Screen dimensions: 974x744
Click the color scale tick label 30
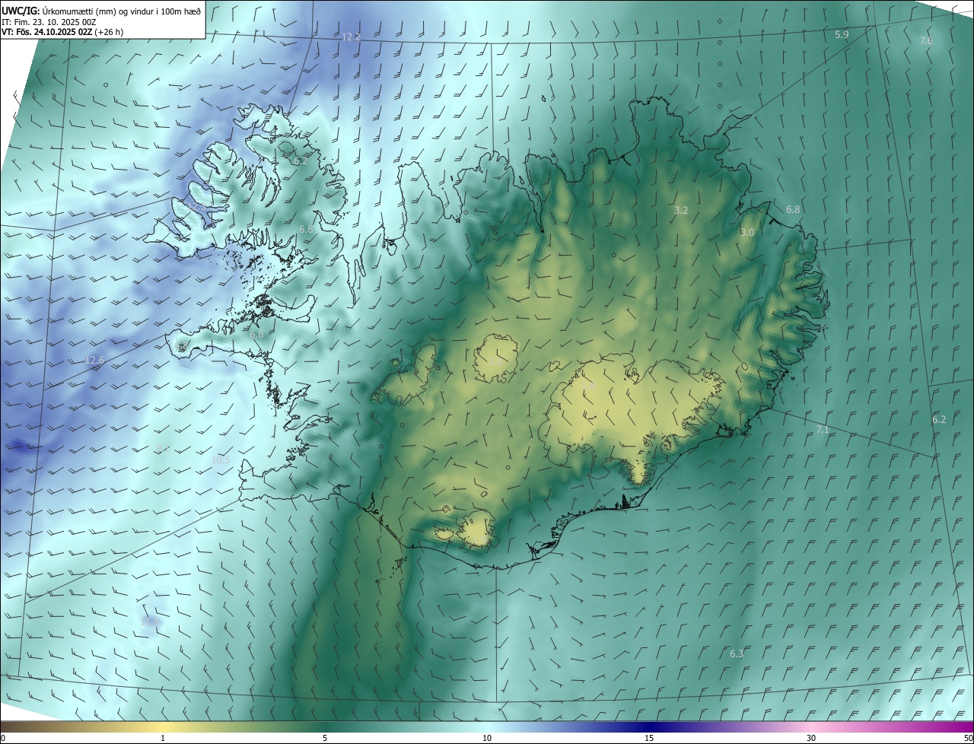811,738
